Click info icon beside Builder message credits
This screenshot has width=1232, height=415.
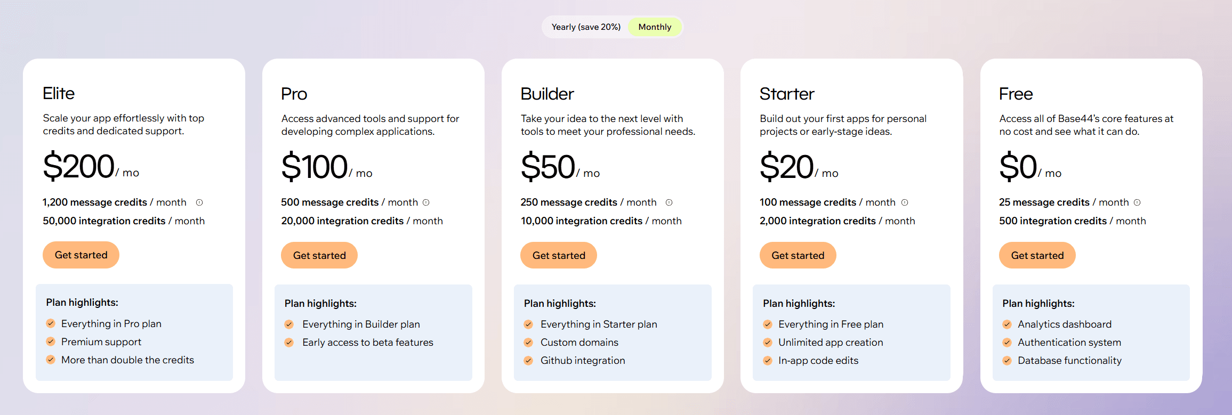point(669,202)
